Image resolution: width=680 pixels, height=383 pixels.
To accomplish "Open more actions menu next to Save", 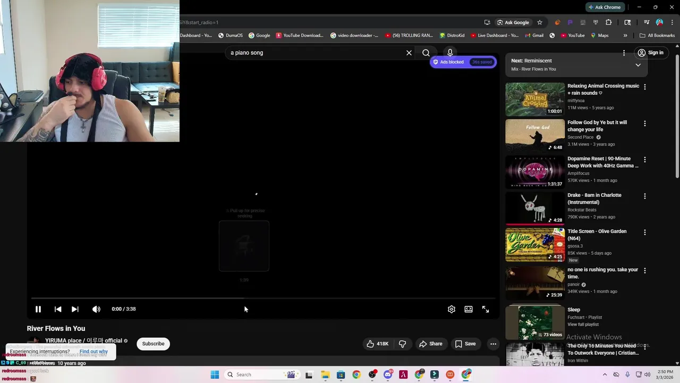I will (493, 344).
